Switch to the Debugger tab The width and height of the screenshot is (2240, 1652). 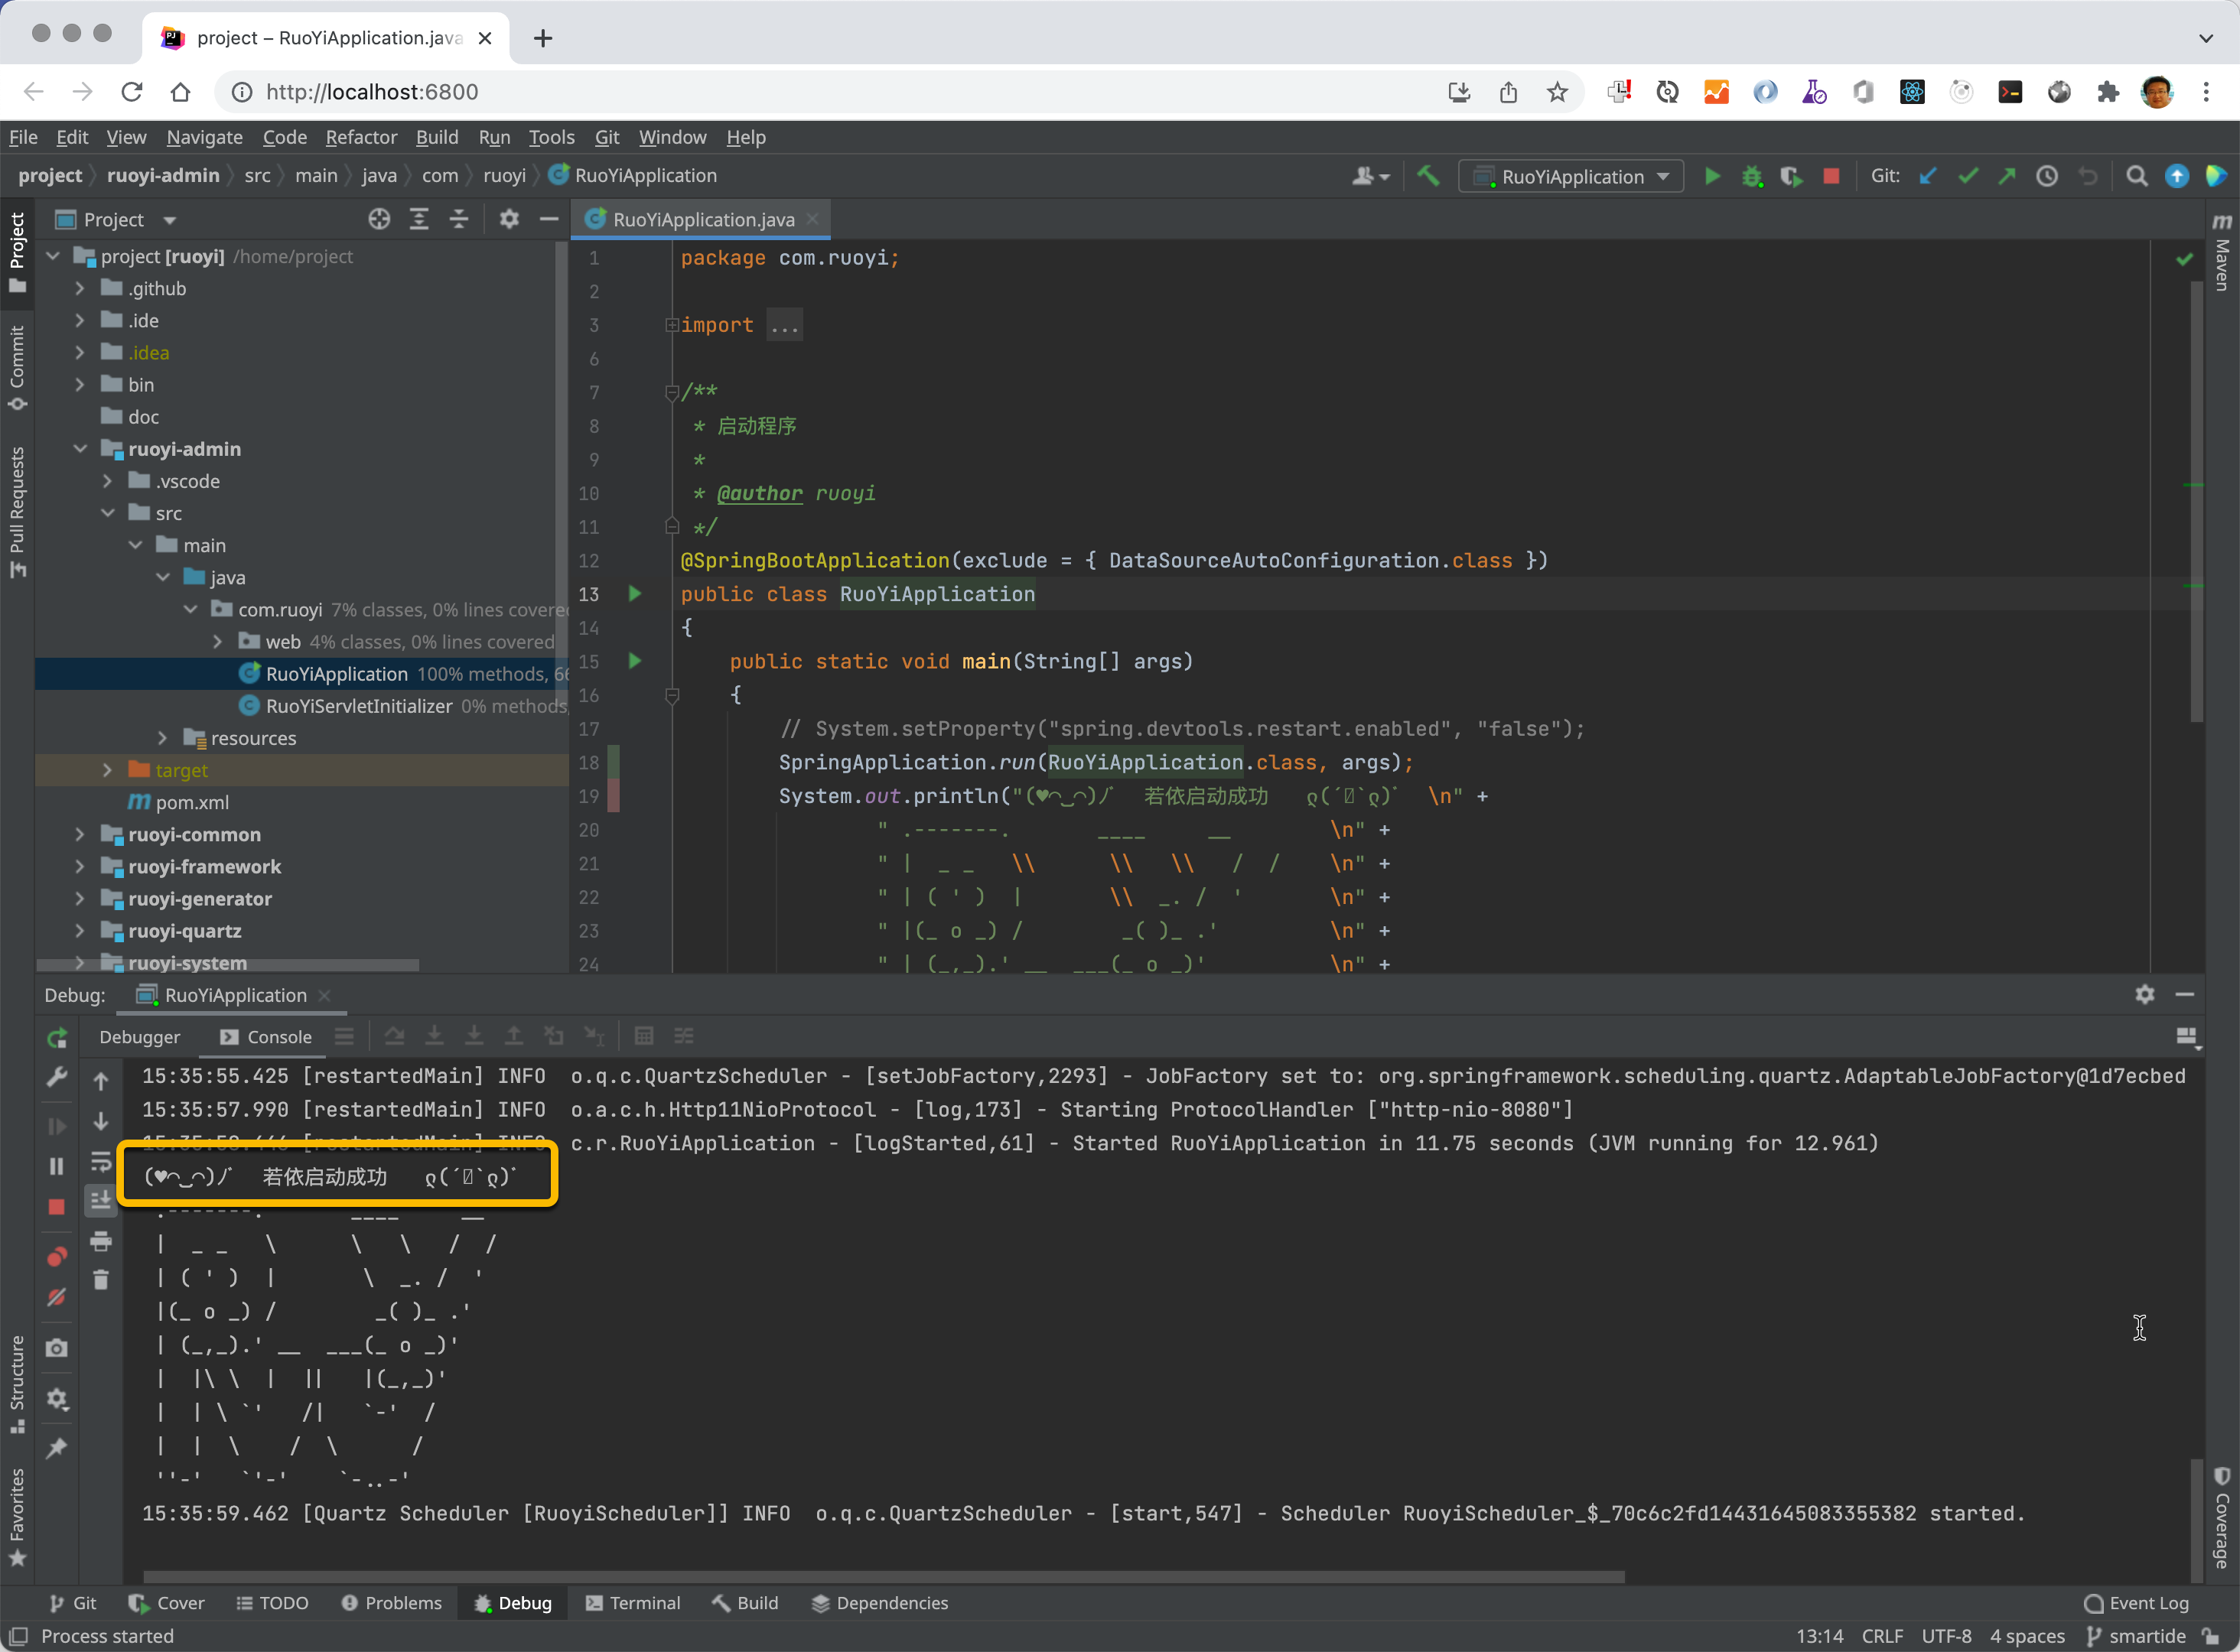pyautogui.click(x=140, y=1037)
